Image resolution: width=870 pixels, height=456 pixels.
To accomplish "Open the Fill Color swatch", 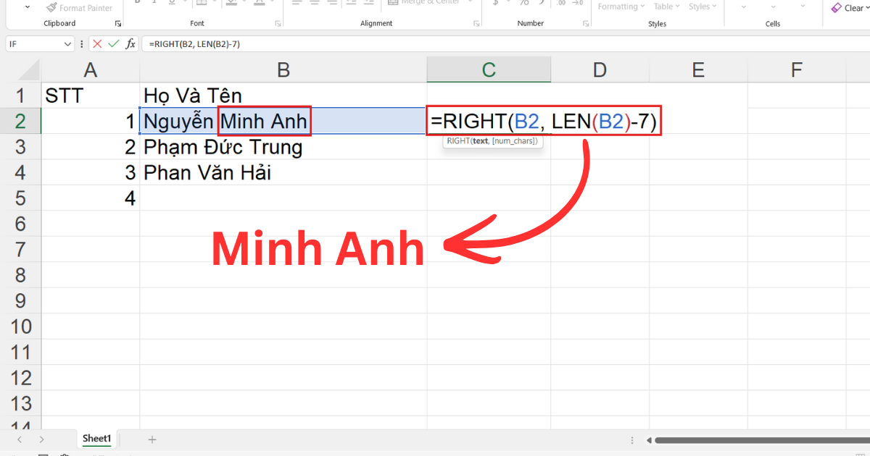I will [232, 4].
